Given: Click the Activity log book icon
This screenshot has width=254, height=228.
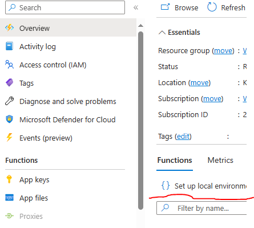Looking at the screenshot, I should (9, 46).
